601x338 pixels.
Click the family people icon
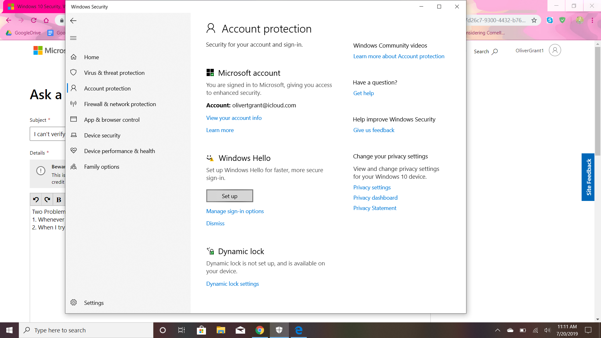click(x=74, y=166)
